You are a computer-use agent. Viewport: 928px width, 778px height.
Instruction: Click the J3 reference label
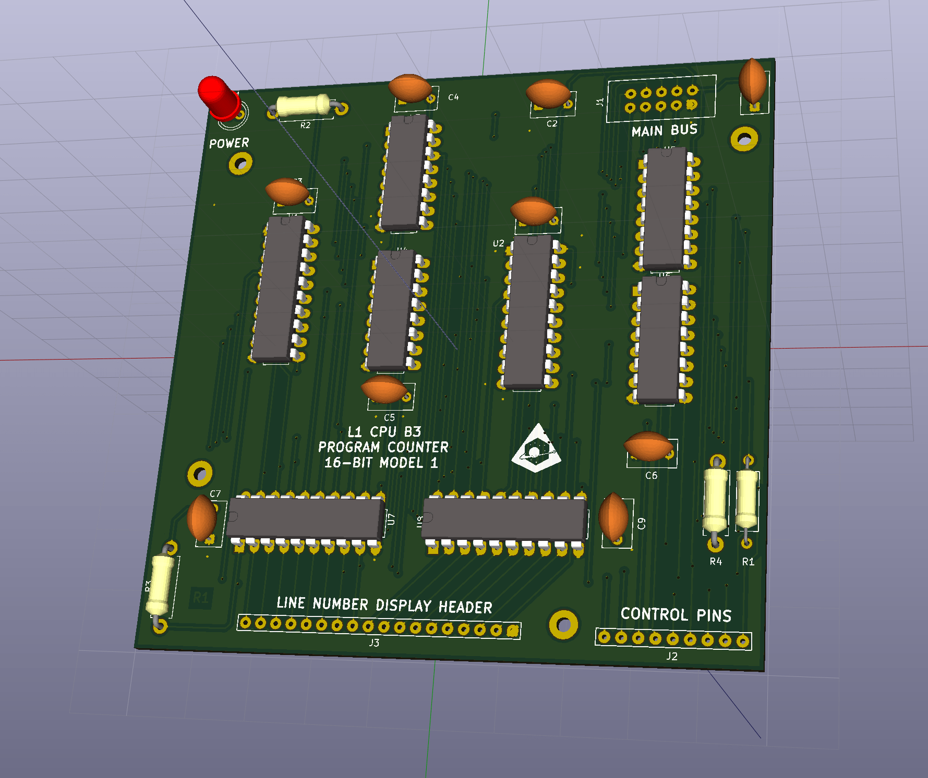click(x=374, y=643)
